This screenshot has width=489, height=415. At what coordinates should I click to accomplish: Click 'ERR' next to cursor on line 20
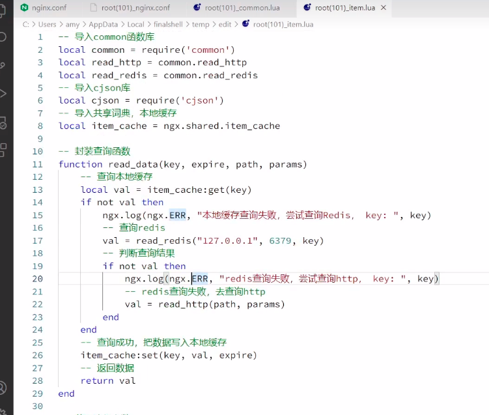click(x=200, y=279)
